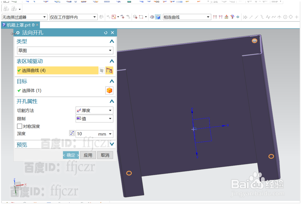Enable the 对称深度 checkbox
This screenshot has height=204, width=301.
[x=19, y=126]
